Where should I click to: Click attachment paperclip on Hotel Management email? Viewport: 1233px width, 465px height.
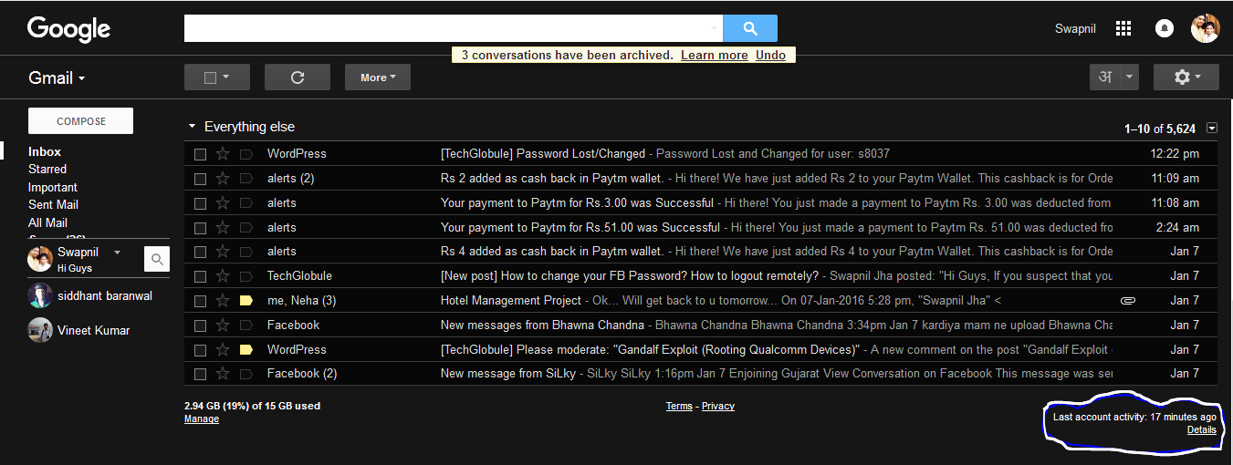pos(1128,301)
